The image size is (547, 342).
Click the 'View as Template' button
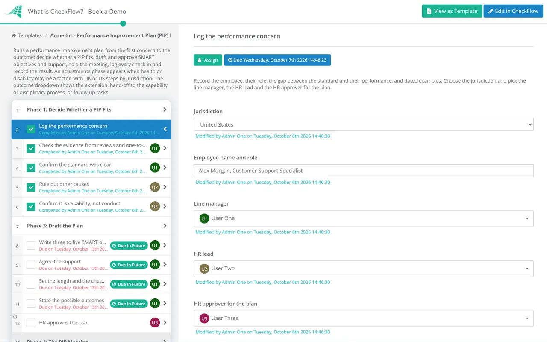452,11
